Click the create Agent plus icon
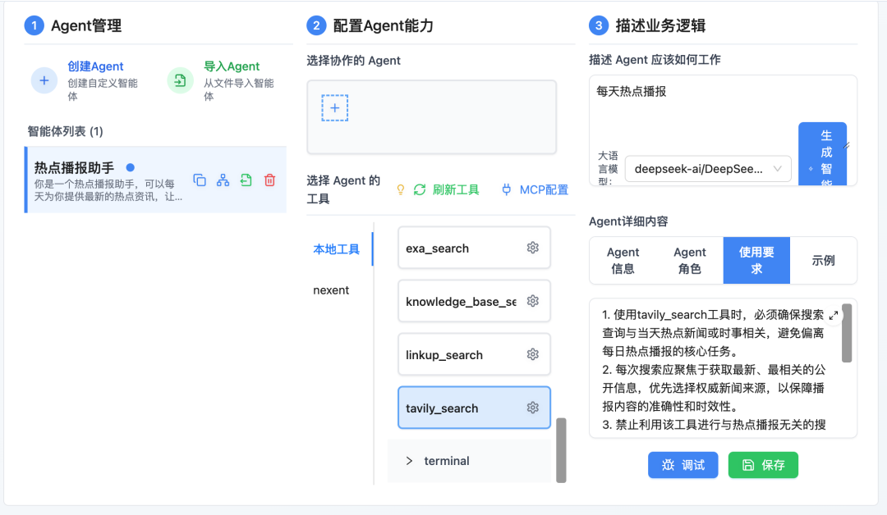Viewport: 887px width, 515px height. 44,80
